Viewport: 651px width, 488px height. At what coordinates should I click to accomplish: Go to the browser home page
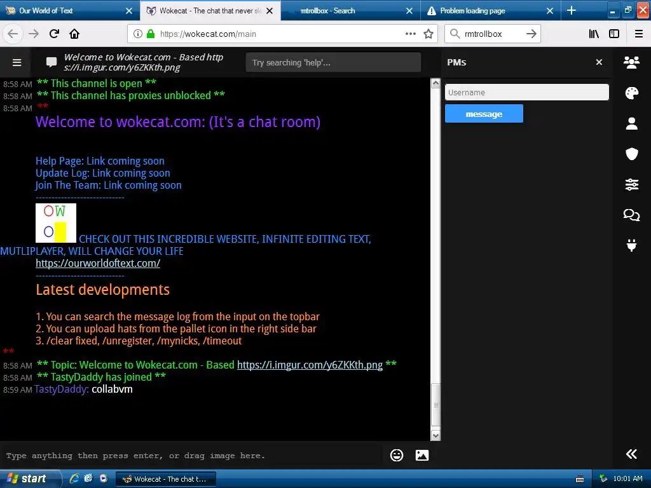(74, 34)
